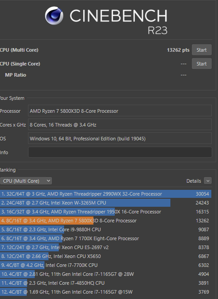This screenshot has height=299, width=218.
Task: Select the Intel Core i7-7700K ranking row
Action: 106,265
